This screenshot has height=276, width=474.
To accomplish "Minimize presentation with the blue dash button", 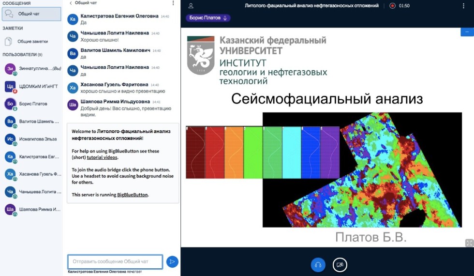I will (467, 32).
